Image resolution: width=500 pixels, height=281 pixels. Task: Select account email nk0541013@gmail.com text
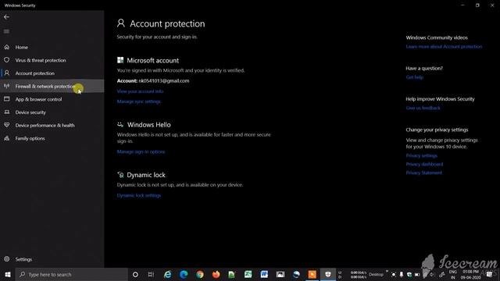164,80
